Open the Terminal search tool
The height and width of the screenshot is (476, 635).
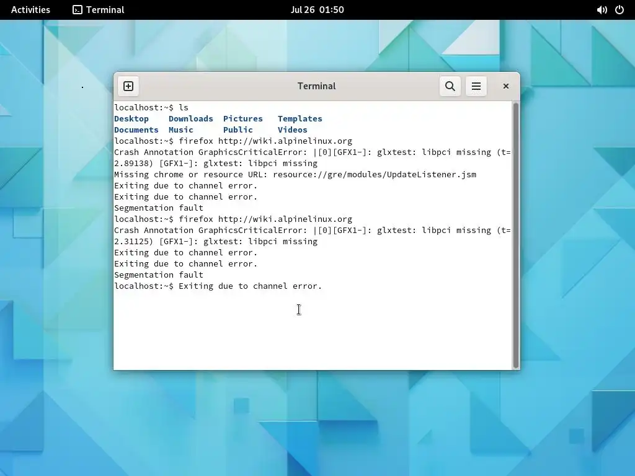coord(450,86)
